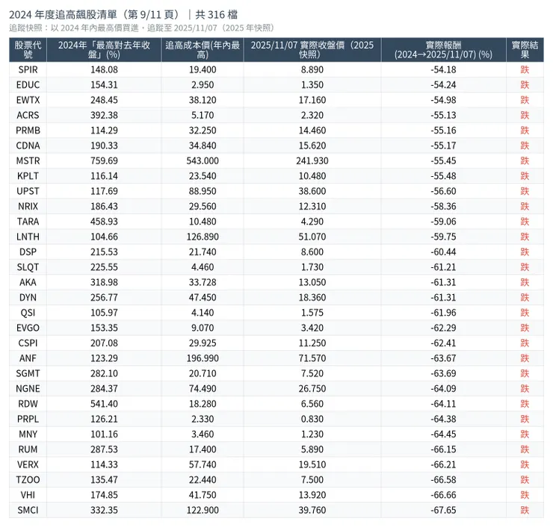Click MSTR's 543.000 cost price
This screenshot has width=553, height=527.
pos(203,160)
